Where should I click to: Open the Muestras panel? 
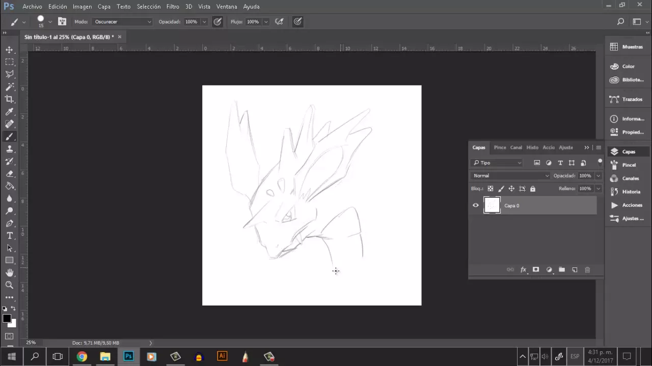pyautogui.click(x=627, y=47)
